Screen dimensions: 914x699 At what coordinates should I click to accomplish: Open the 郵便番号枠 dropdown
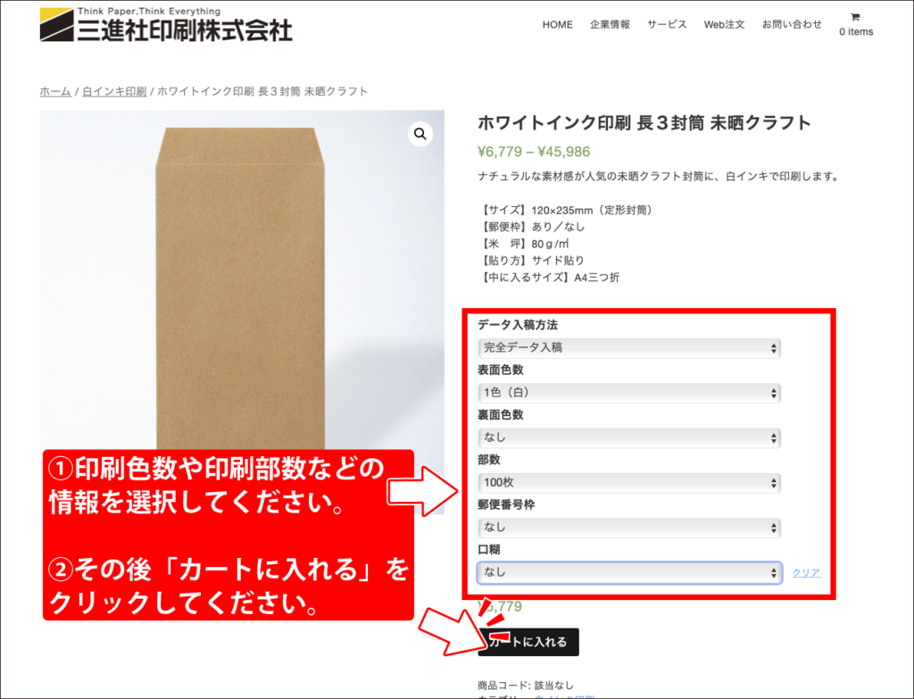coord(629,528)
